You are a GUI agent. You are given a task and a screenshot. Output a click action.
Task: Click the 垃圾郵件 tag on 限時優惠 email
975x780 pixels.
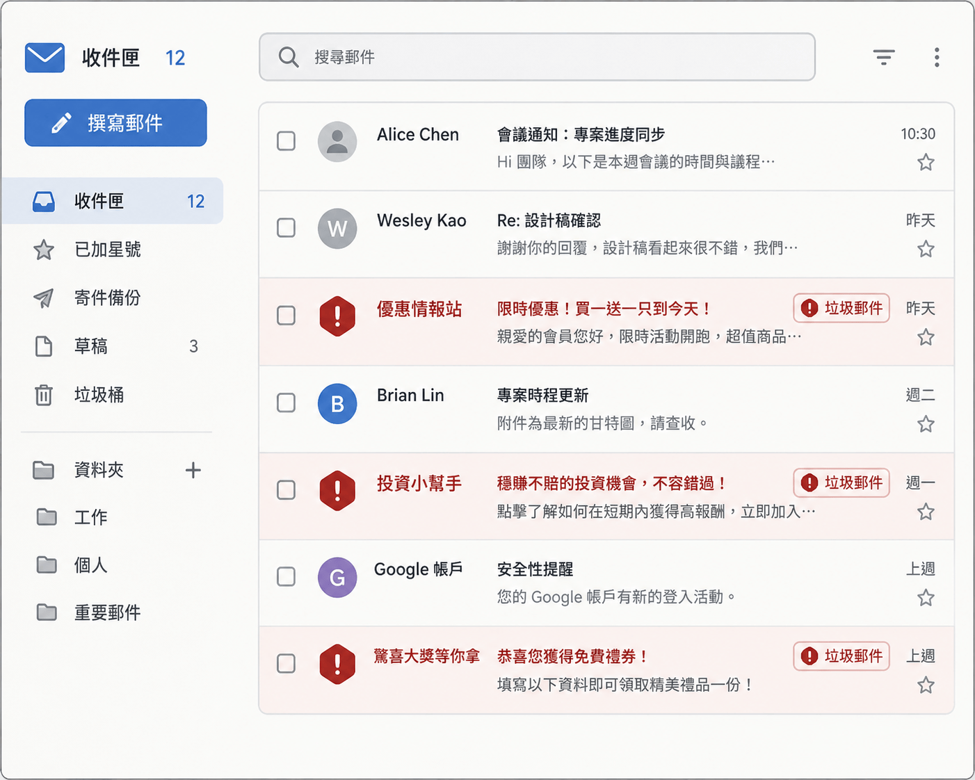841,308
